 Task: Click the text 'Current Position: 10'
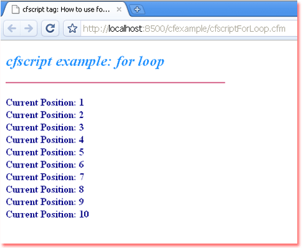tap(47, 214)
